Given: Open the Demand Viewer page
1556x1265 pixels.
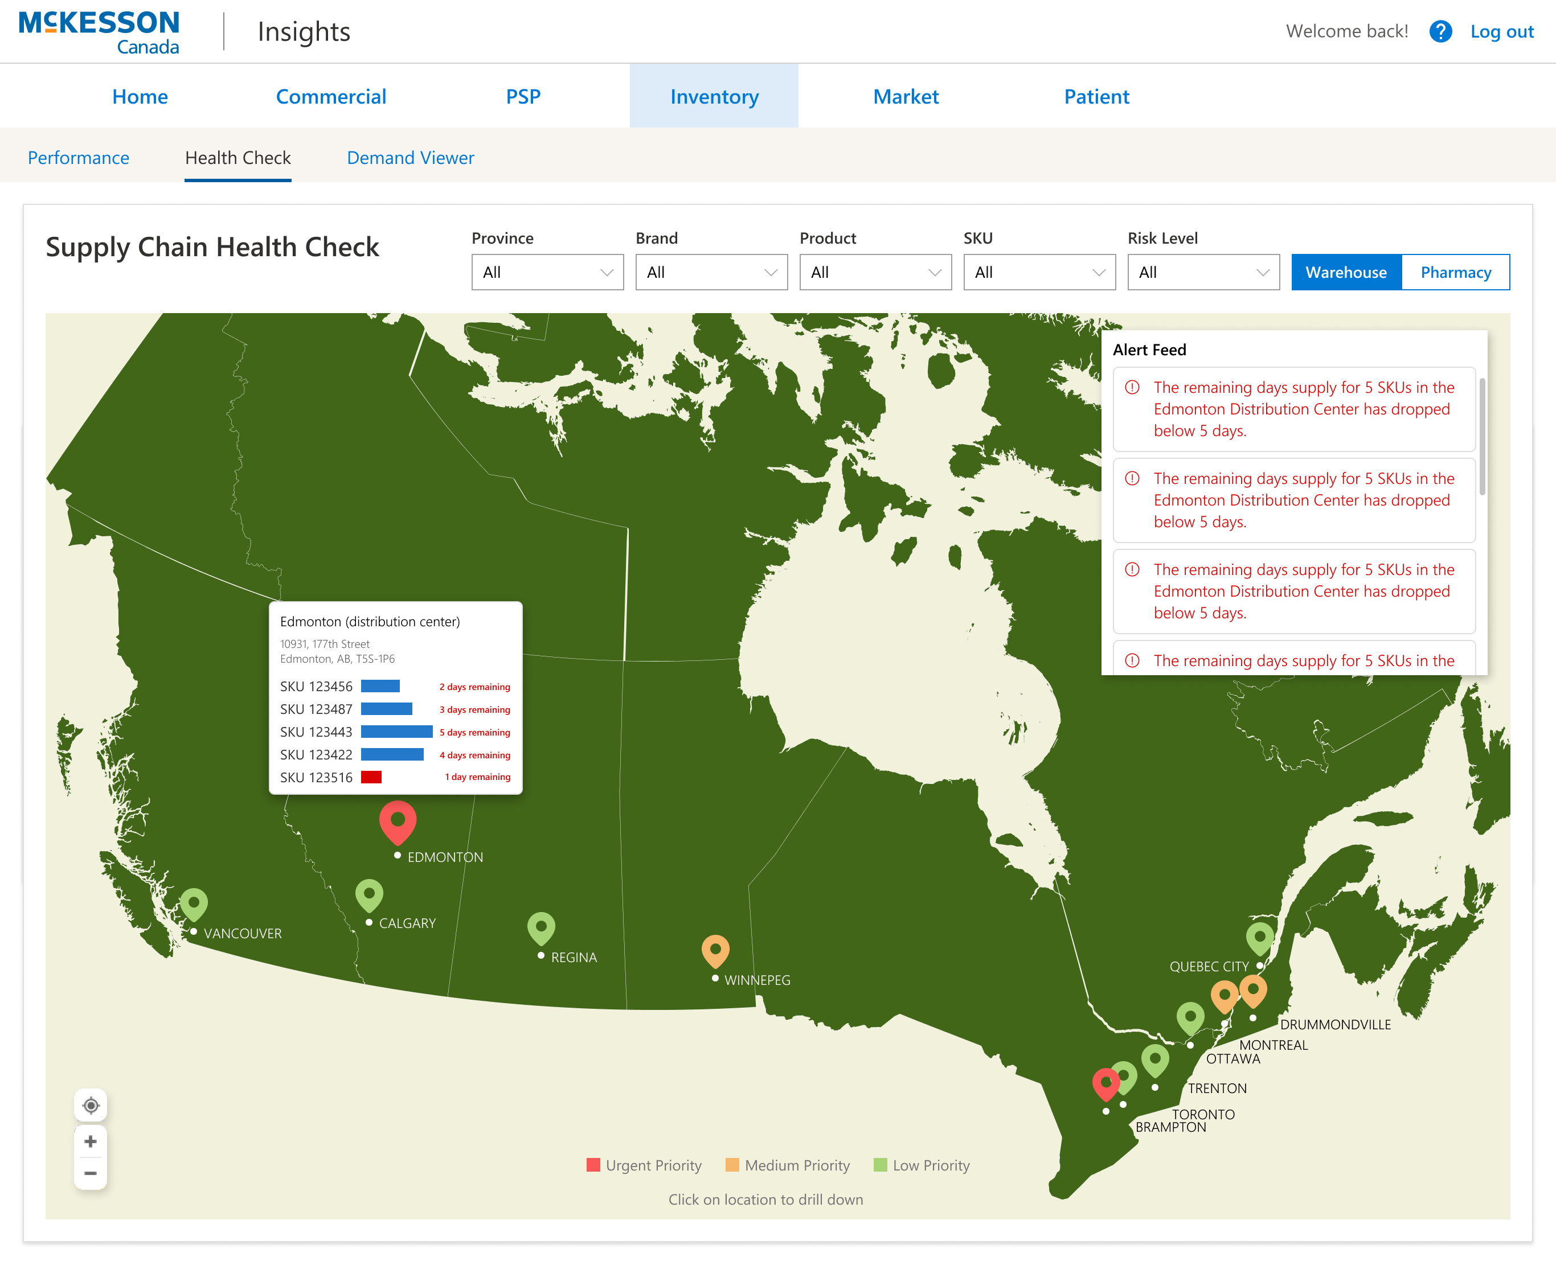Looking at the screenshot, I should point(410,157).
